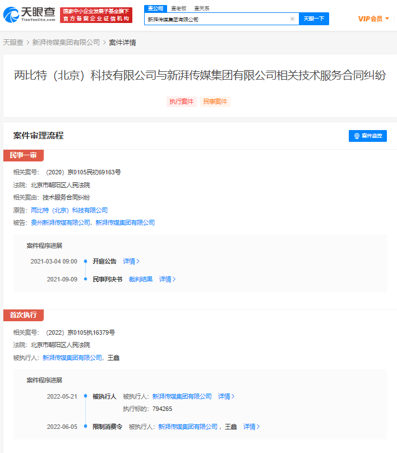The image size is (397, 453).
Task: Expand 详情 for 开庭公告 entry
Action: tap(131, 261)
